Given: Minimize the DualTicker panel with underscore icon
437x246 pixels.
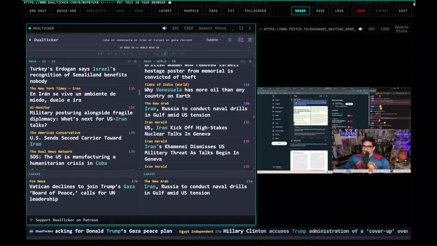Looking at the screenshot, I should [x=232, y=28].
